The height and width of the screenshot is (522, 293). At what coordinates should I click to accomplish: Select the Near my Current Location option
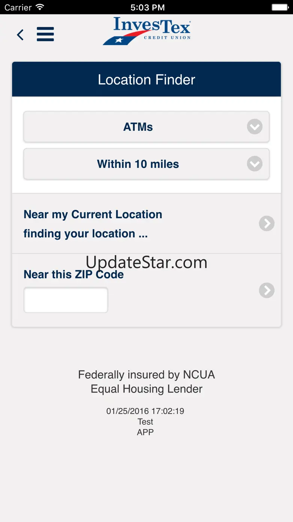(93, 215)
